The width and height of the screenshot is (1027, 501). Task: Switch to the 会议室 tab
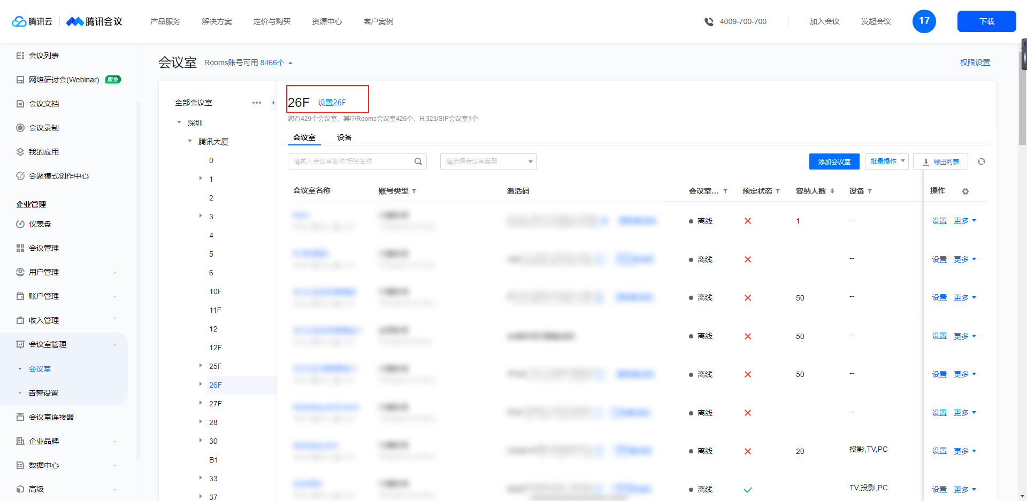304,137
